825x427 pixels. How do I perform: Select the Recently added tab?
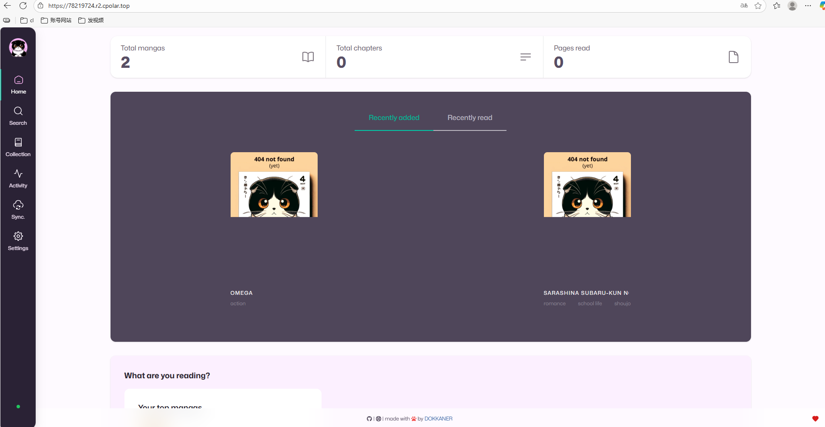coord(394,118)
